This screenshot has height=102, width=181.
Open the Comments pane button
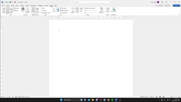coord(159,6)
